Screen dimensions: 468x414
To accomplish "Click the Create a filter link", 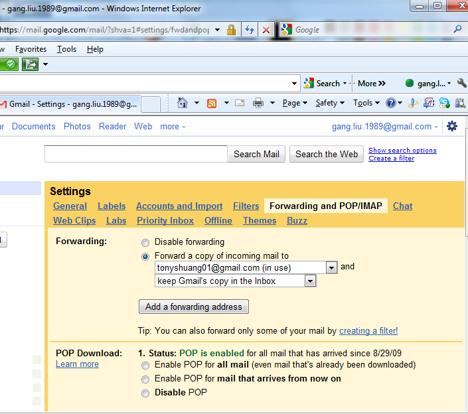I will coord(391,159).
